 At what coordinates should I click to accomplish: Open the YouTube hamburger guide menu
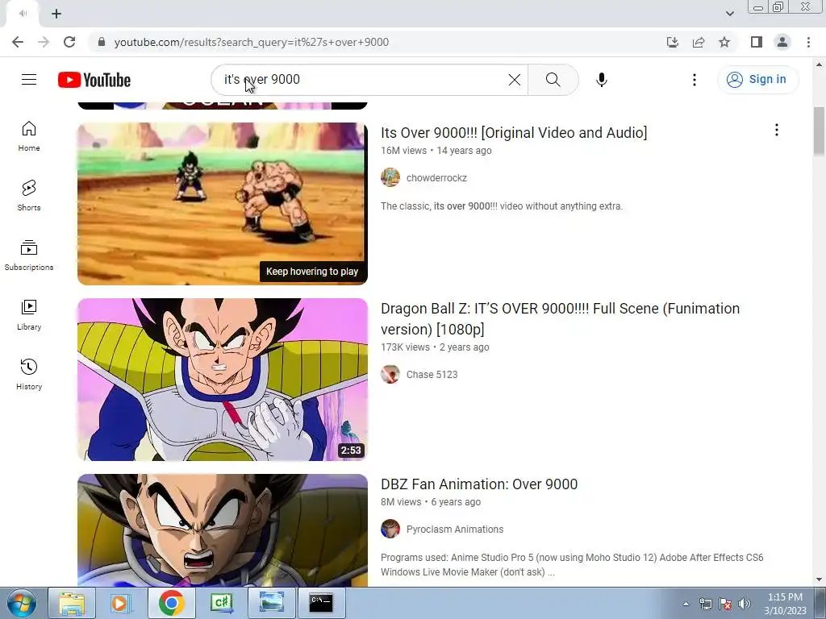click(x=29, y=80)
